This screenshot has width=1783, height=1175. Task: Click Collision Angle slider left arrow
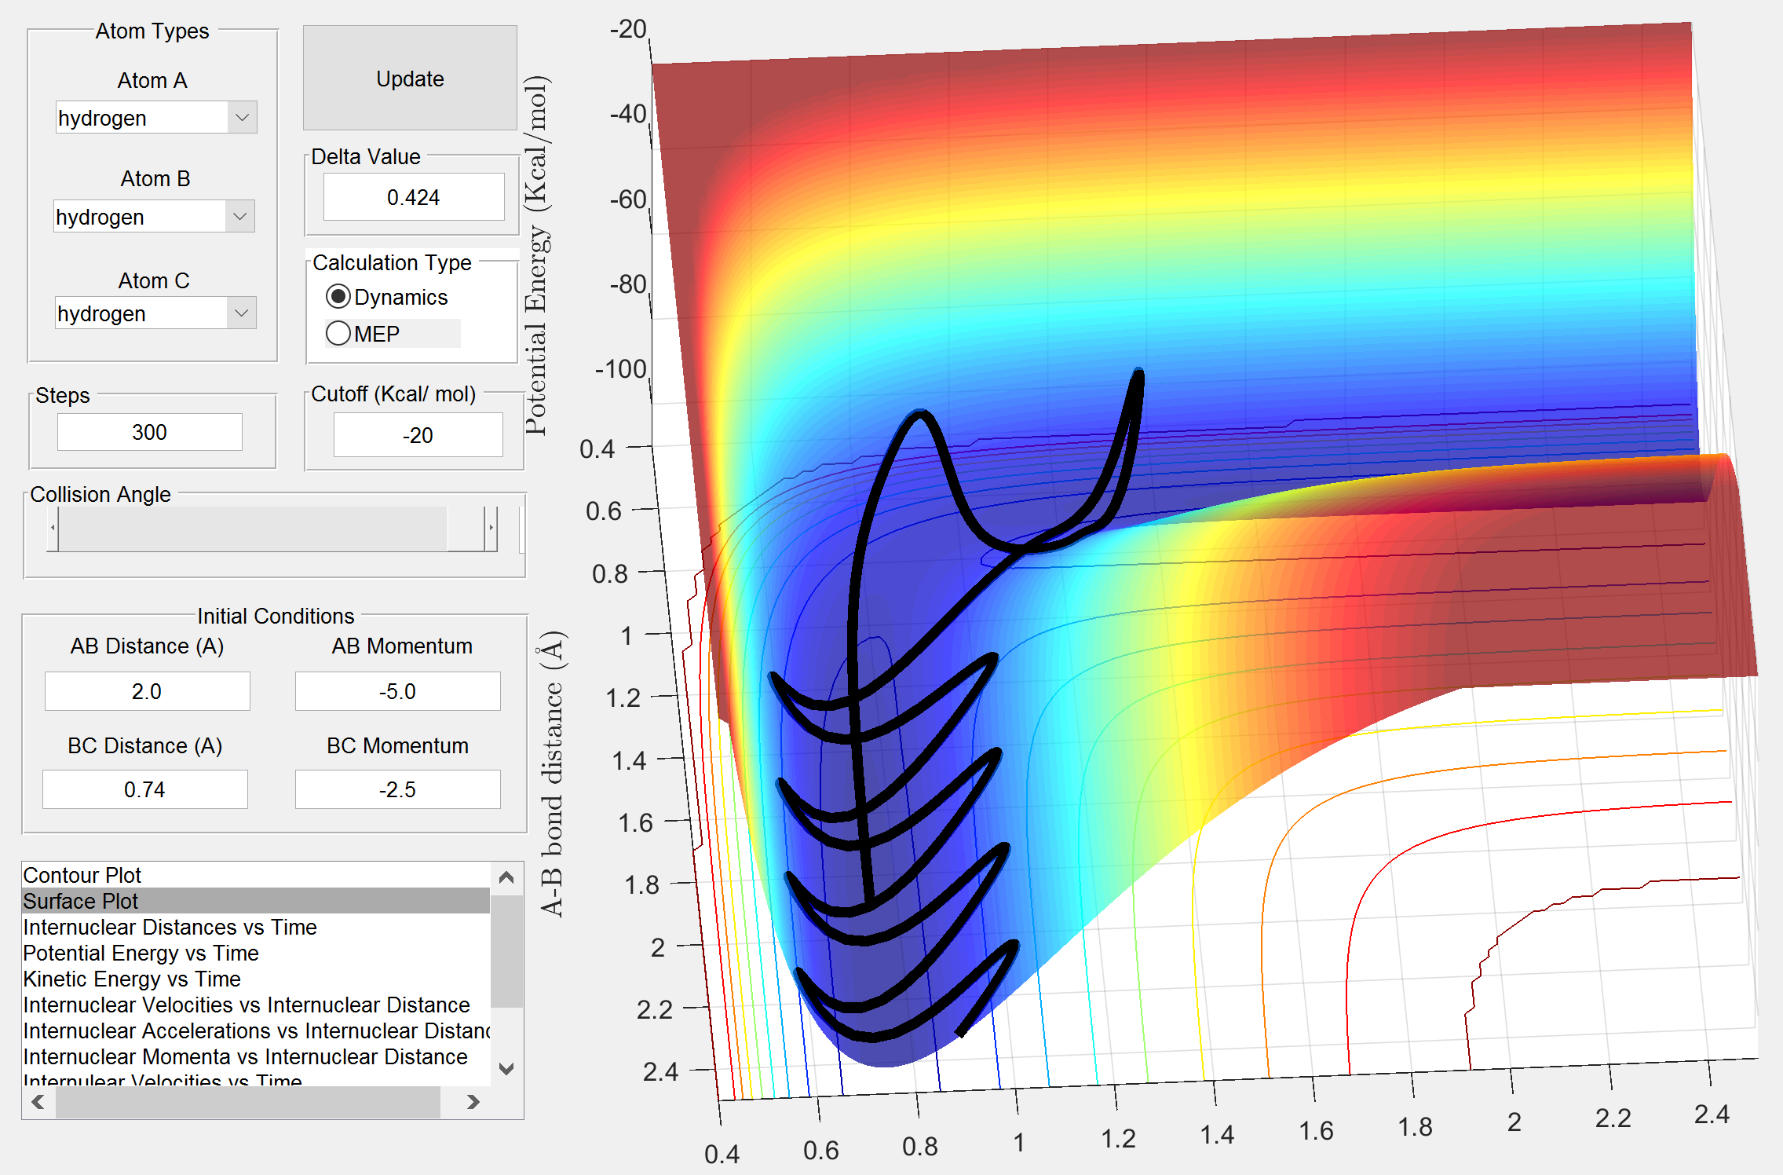coord(53,528)
